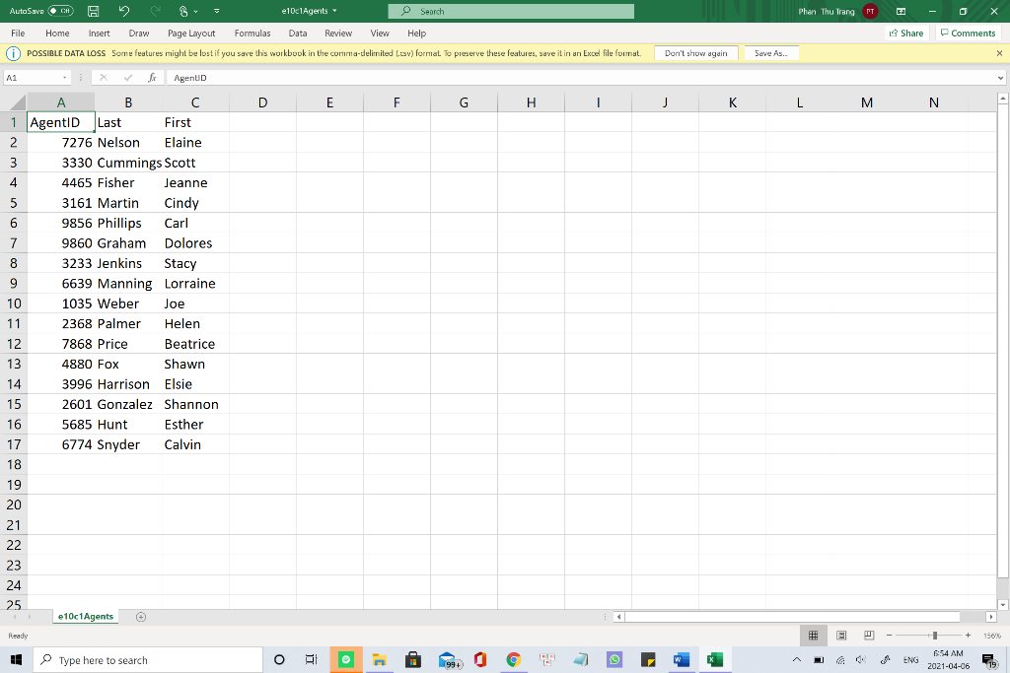Open the File menu
The image size is (1010, 673).
click(18, 33)
